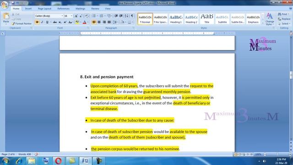293x165 pixels.
Task: Open the Mailings tab
Action: click(x=81, y=9)
